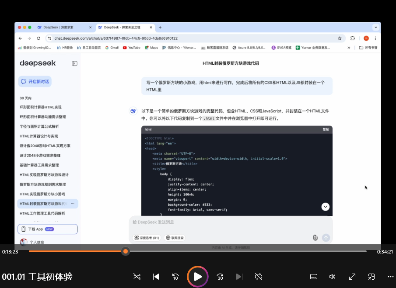Open chat 半径与面积计算公式解析

click(x=39, y=126)
